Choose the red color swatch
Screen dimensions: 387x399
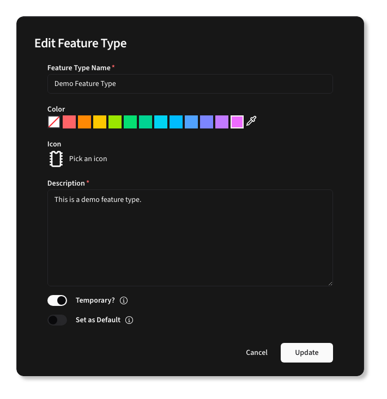click(69, 122)
